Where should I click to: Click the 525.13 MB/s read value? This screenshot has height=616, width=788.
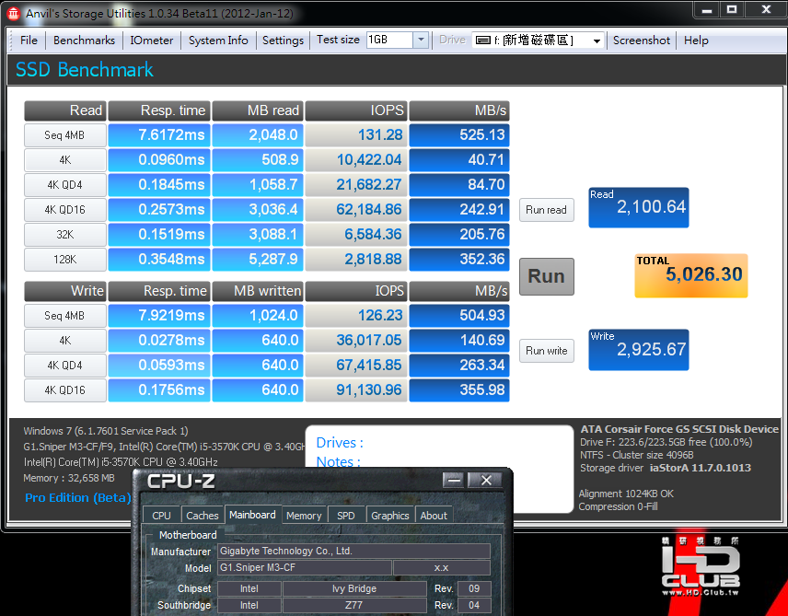pyautogui.click(x=459, y=134)
